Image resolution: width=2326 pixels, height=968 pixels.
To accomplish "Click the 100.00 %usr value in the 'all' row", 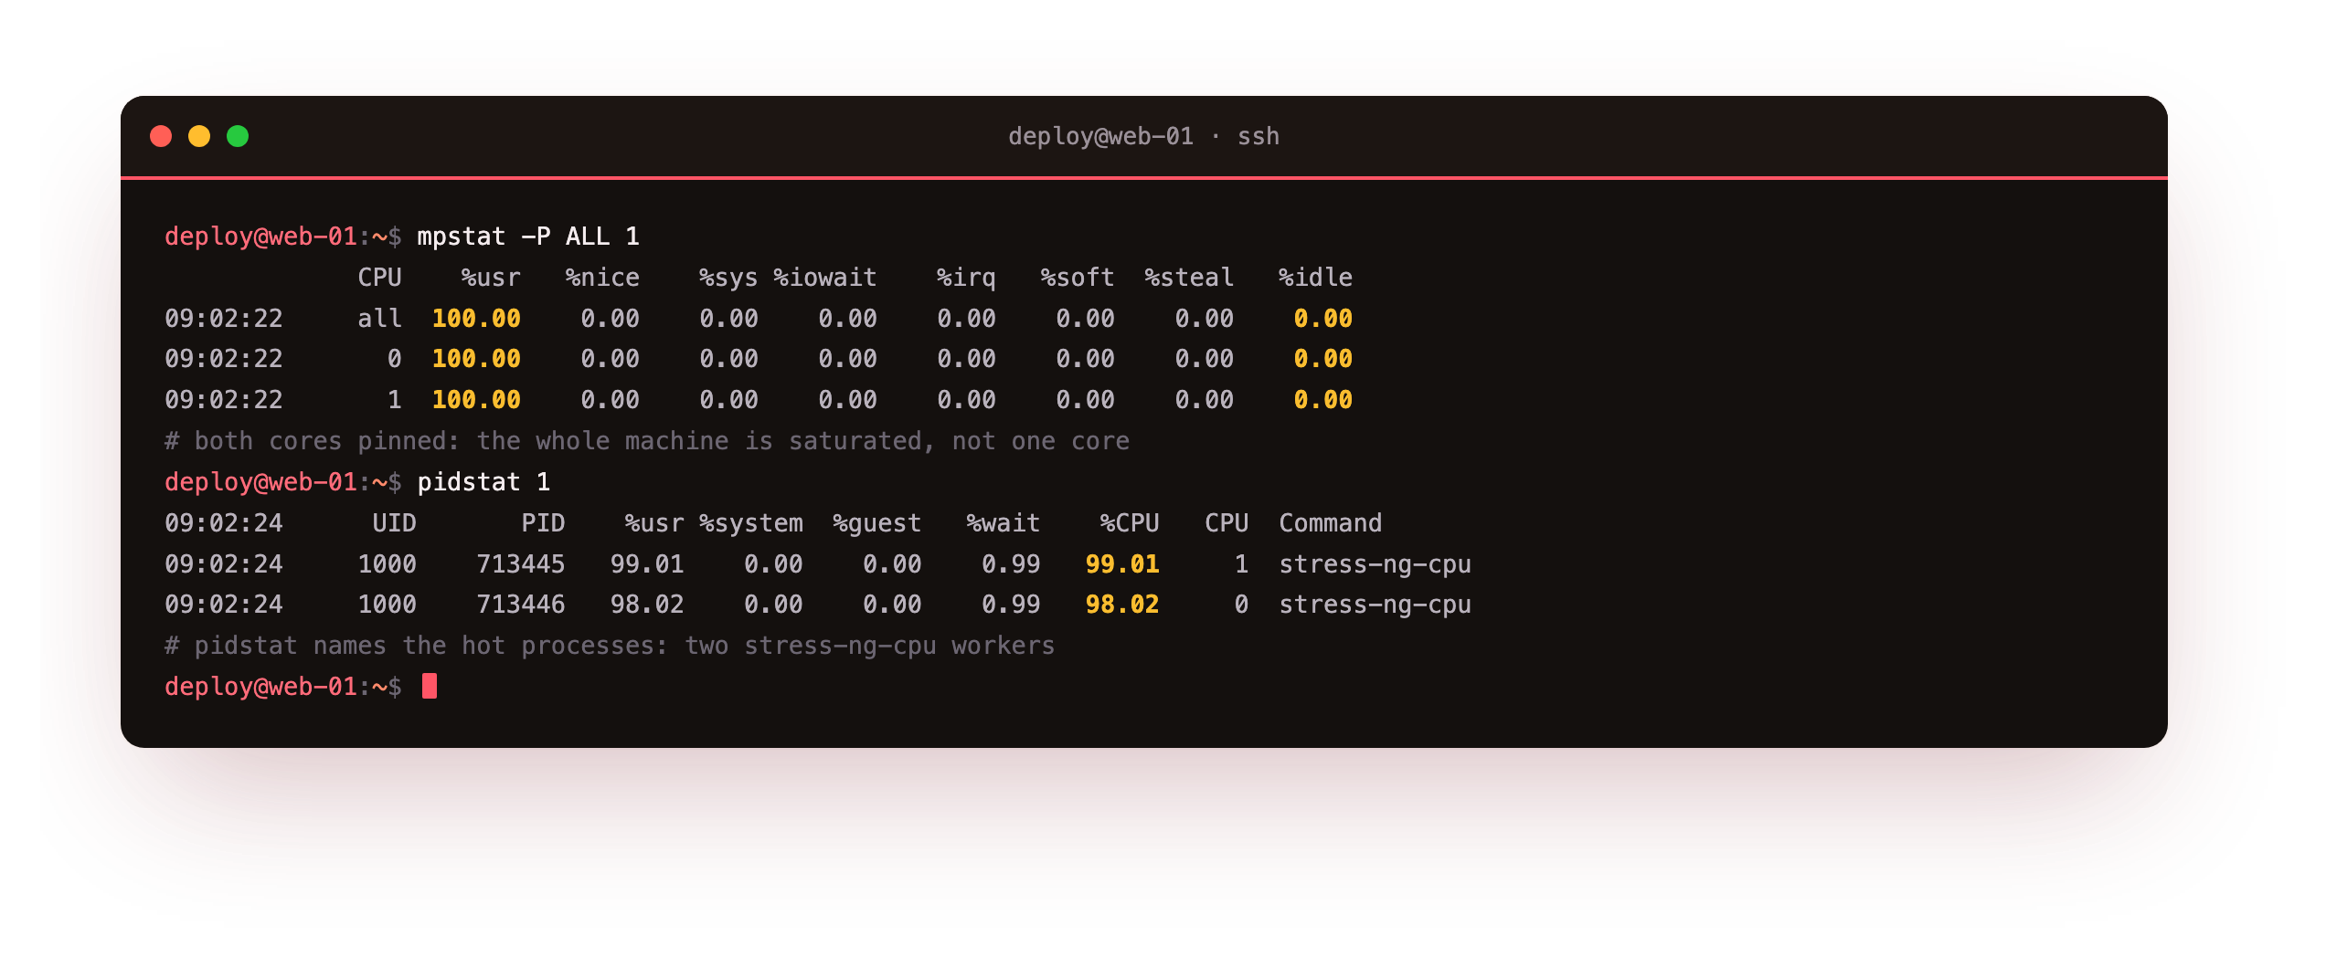I will pyautogui.click(x=476, y=319).
